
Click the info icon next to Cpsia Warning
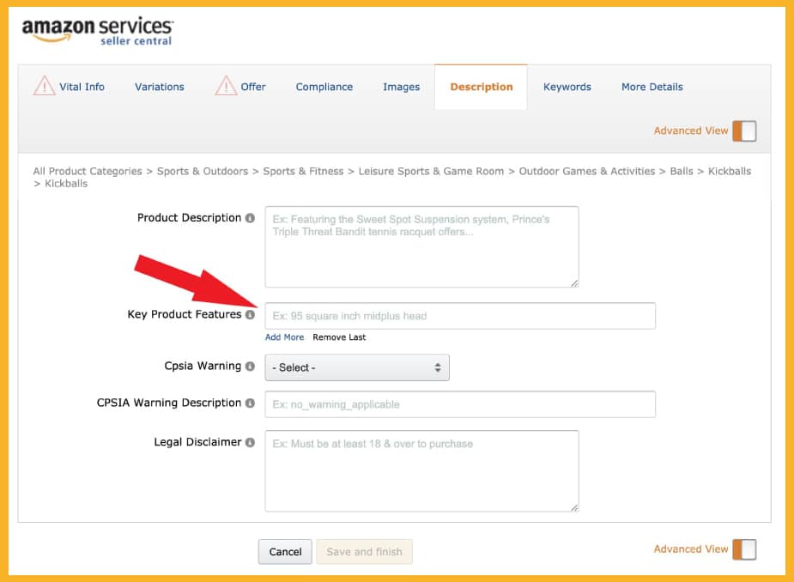pyautogui.click(x=252, y=366)
